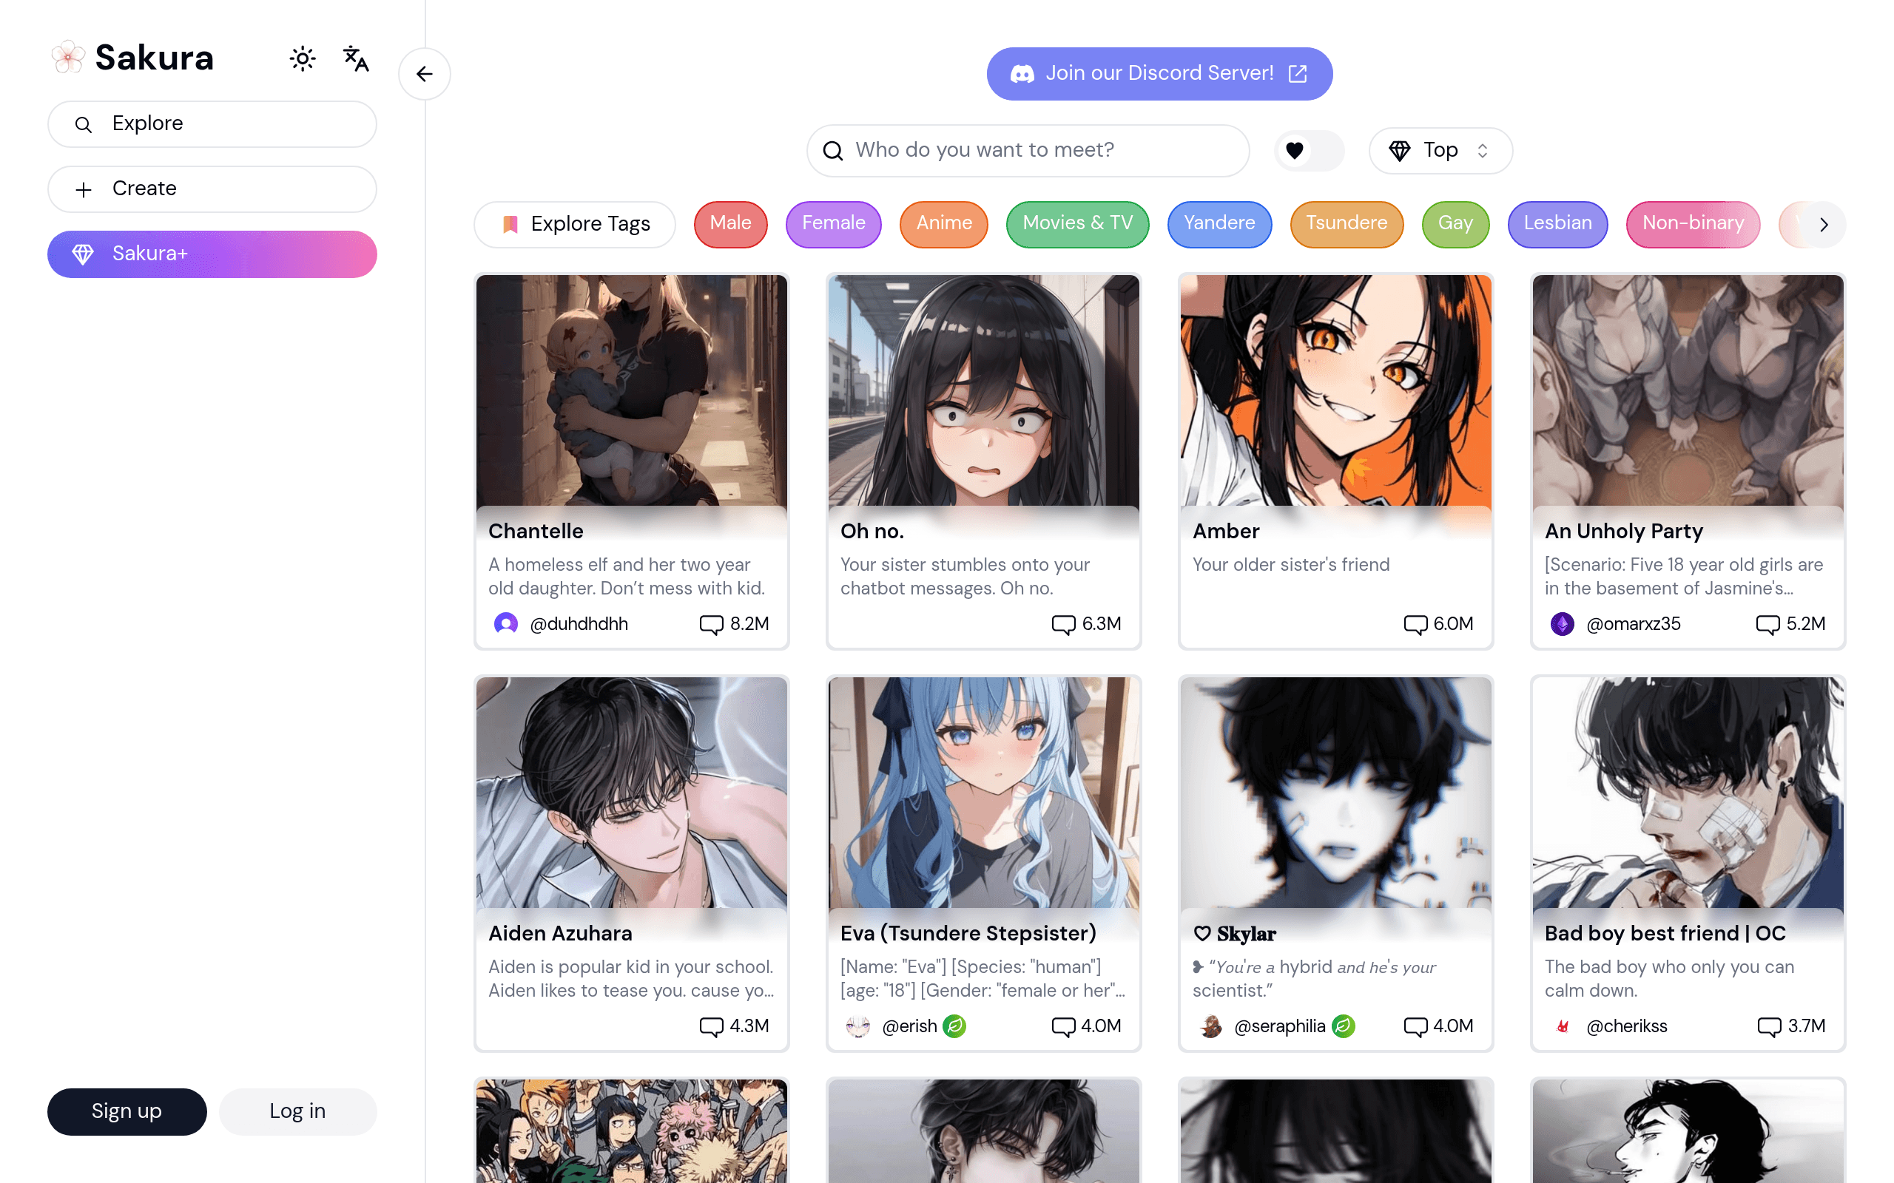
Task: Click the magnifier icon in character search
Action: pos(833,150)
